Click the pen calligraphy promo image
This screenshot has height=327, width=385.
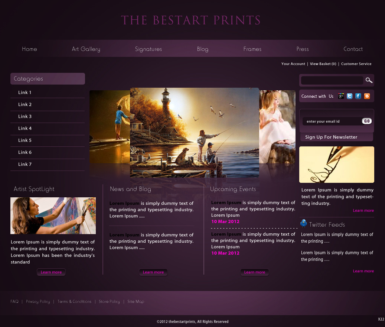pos(336,165)
